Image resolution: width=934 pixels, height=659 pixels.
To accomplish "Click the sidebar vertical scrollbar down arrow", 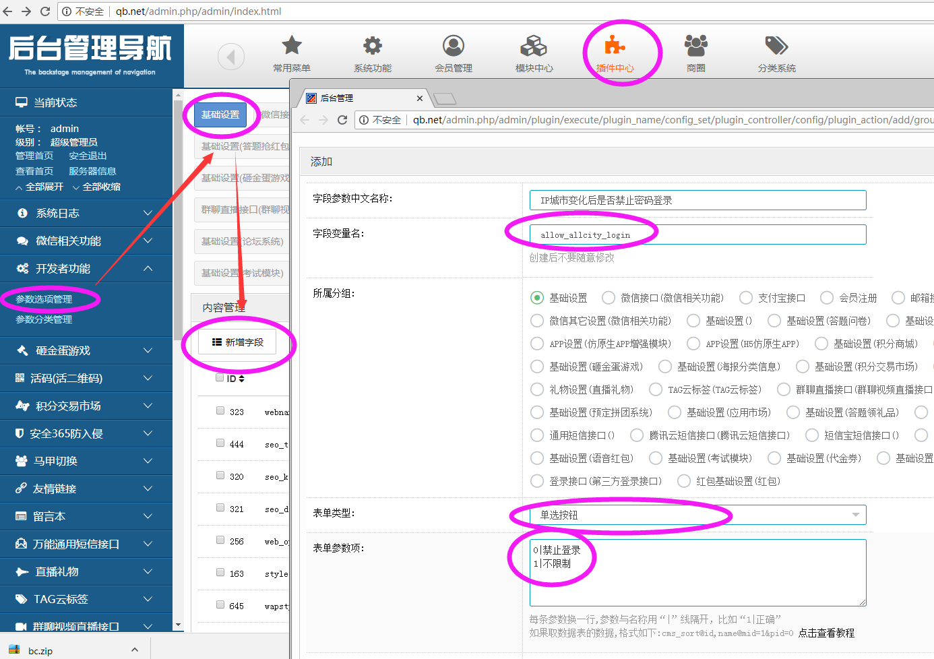I will point(179,625).
